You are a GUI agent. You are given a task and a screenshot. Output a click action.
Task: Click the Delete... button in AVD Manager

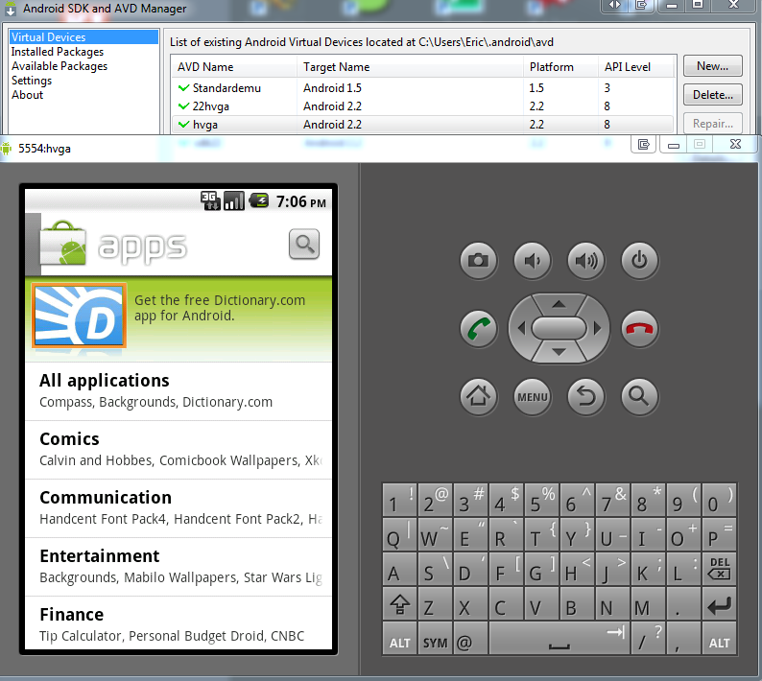(x=712, y=94)
